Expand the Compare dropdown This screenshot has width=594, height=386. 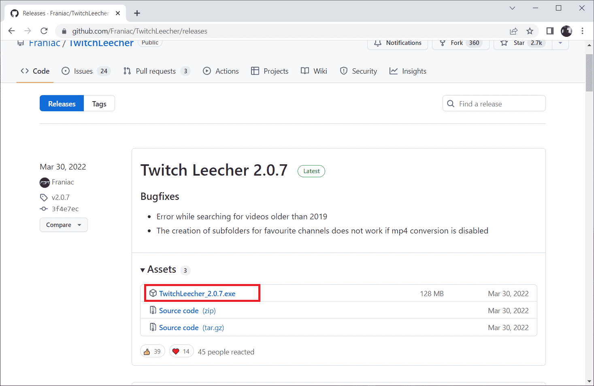(x=64, y=225)
